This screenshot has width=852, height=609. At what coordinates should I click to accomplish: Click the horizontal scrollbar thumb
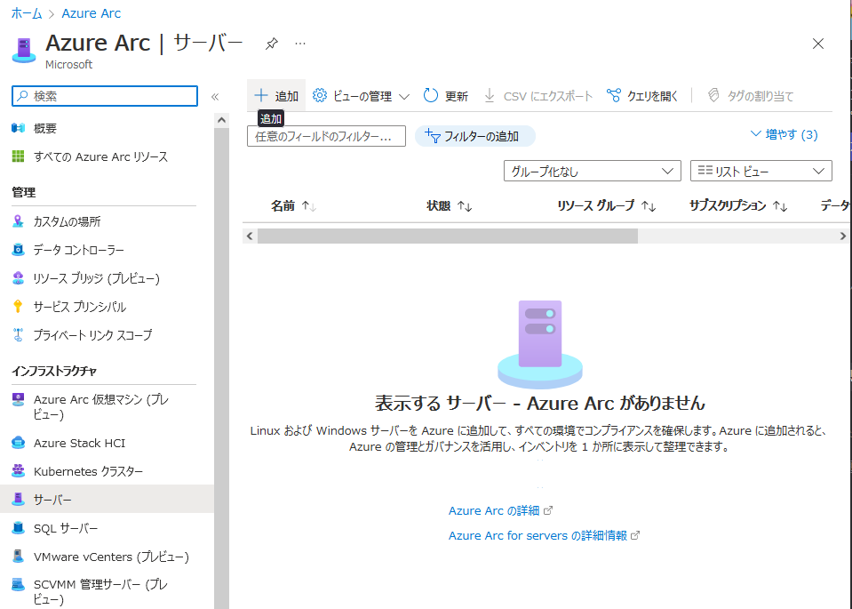click(x=448, y=236)
